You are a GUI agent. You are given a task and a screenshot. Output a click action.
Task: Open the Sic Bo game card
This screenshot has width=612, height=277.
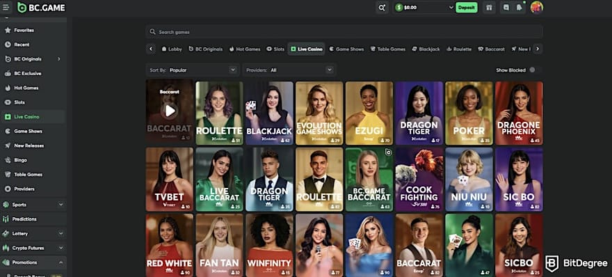519,180
